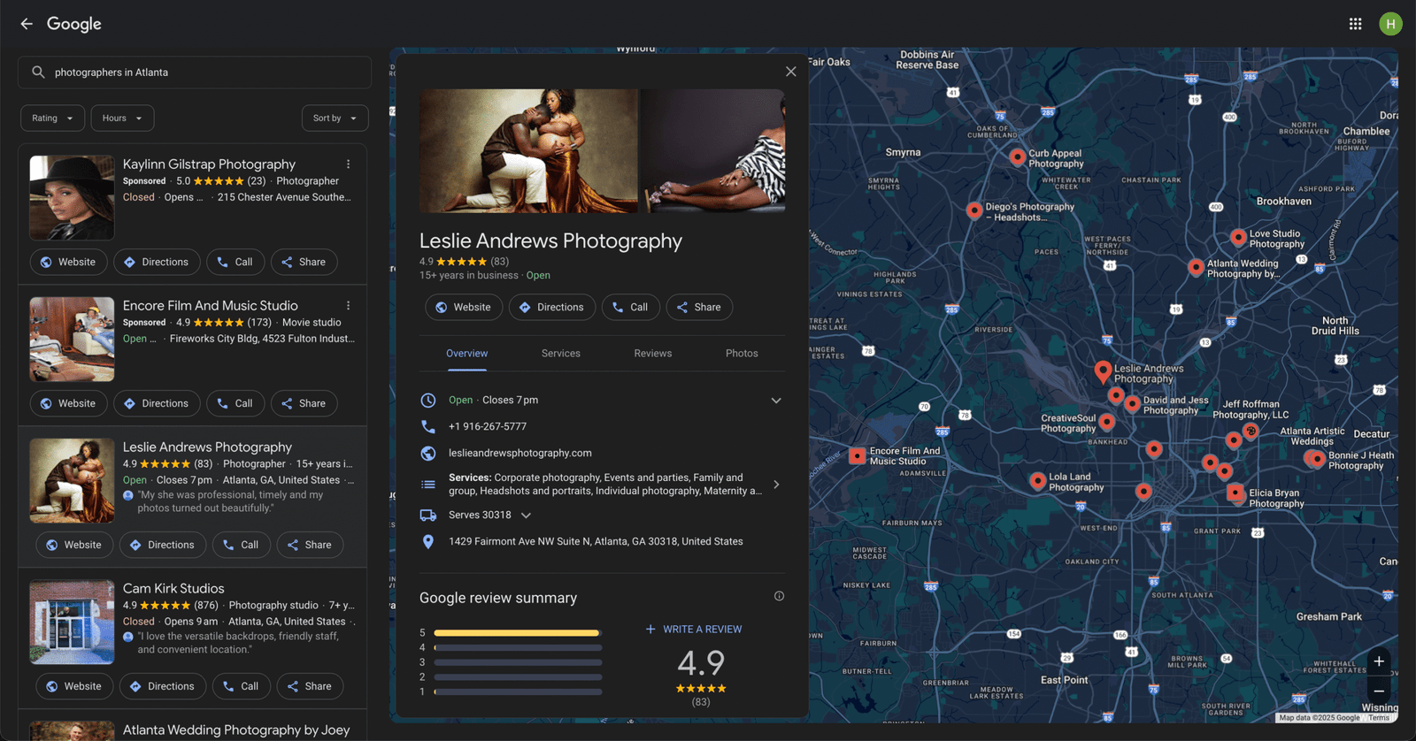Switch to the Services tab
Image resolution: width=1416 pixels, height=741 pixels.
(x=561, y=353)
